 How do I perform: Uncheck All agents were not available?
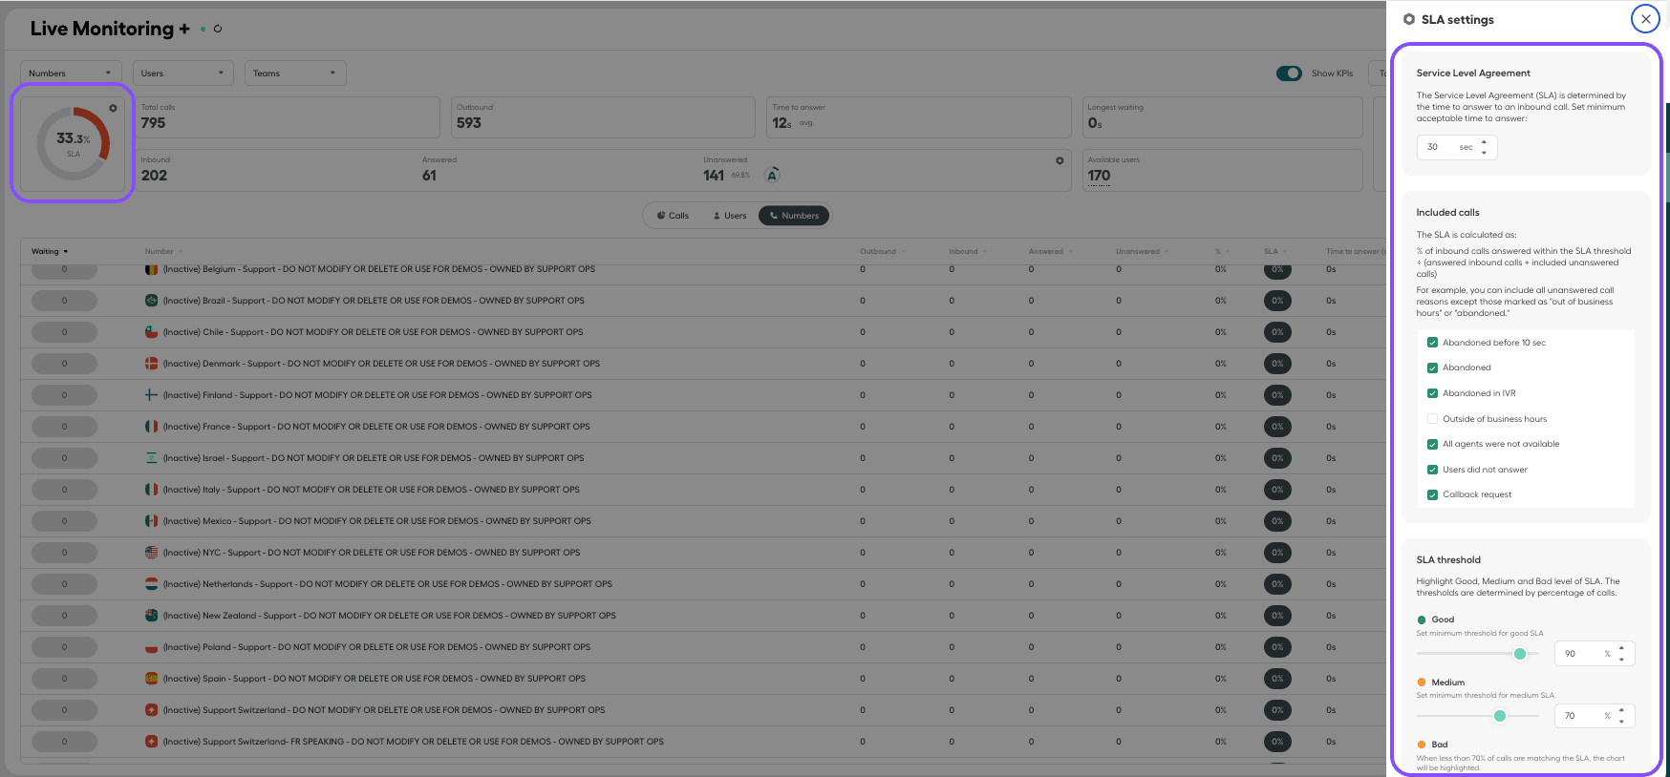pos(1432,444)
